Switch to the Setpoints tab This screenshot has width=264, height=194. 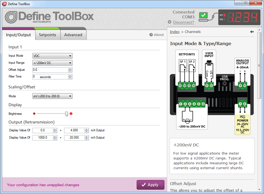pyautogui.click(x=48, y=35)
